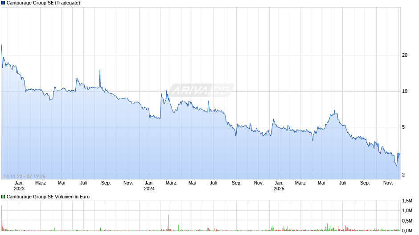Click the 'Sep.' label in 2023

[x=106, y=183]
